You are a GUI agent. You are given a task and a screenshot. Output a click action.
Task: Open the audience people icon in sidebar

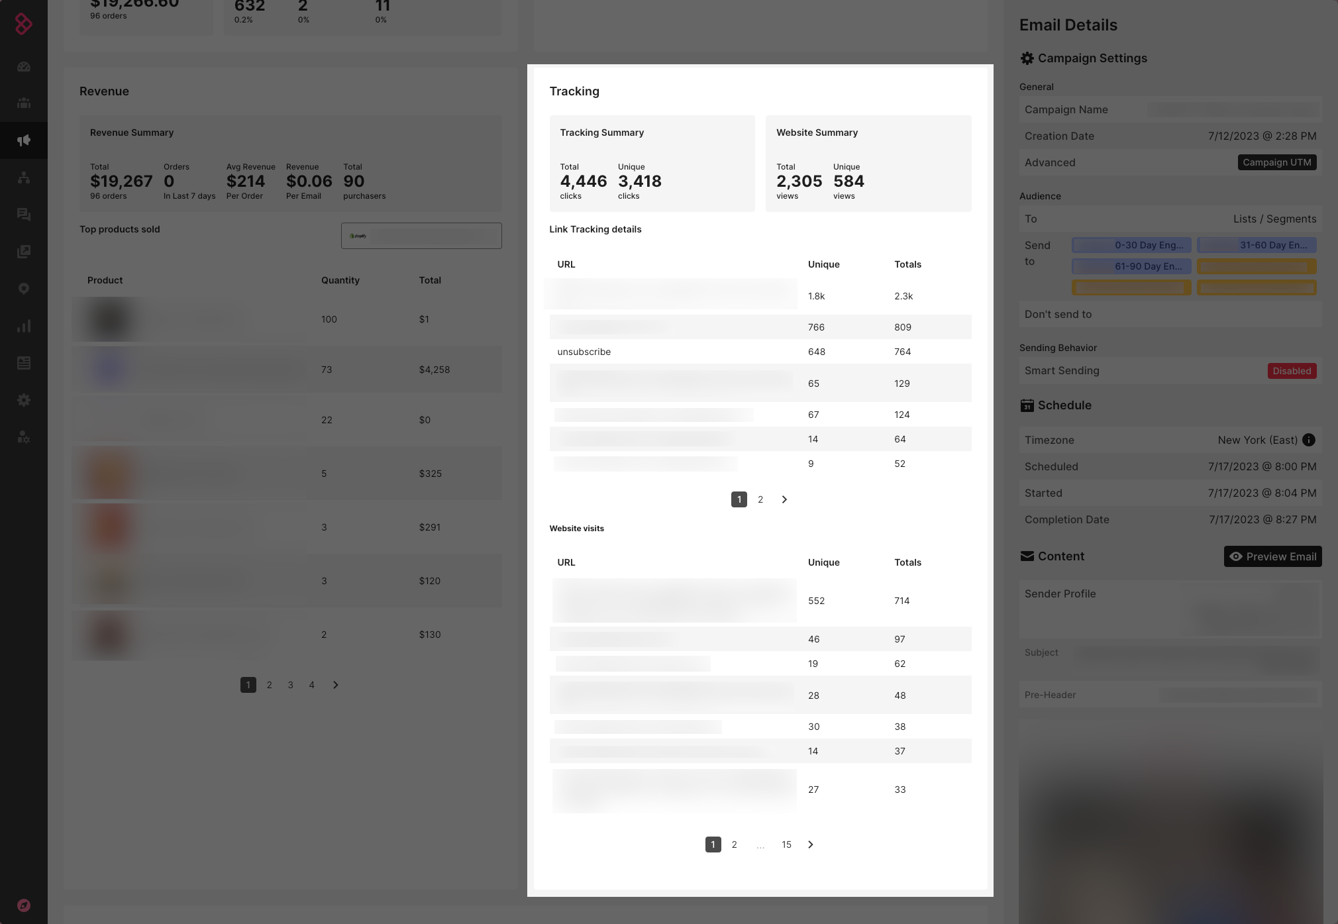click(24, 103)
